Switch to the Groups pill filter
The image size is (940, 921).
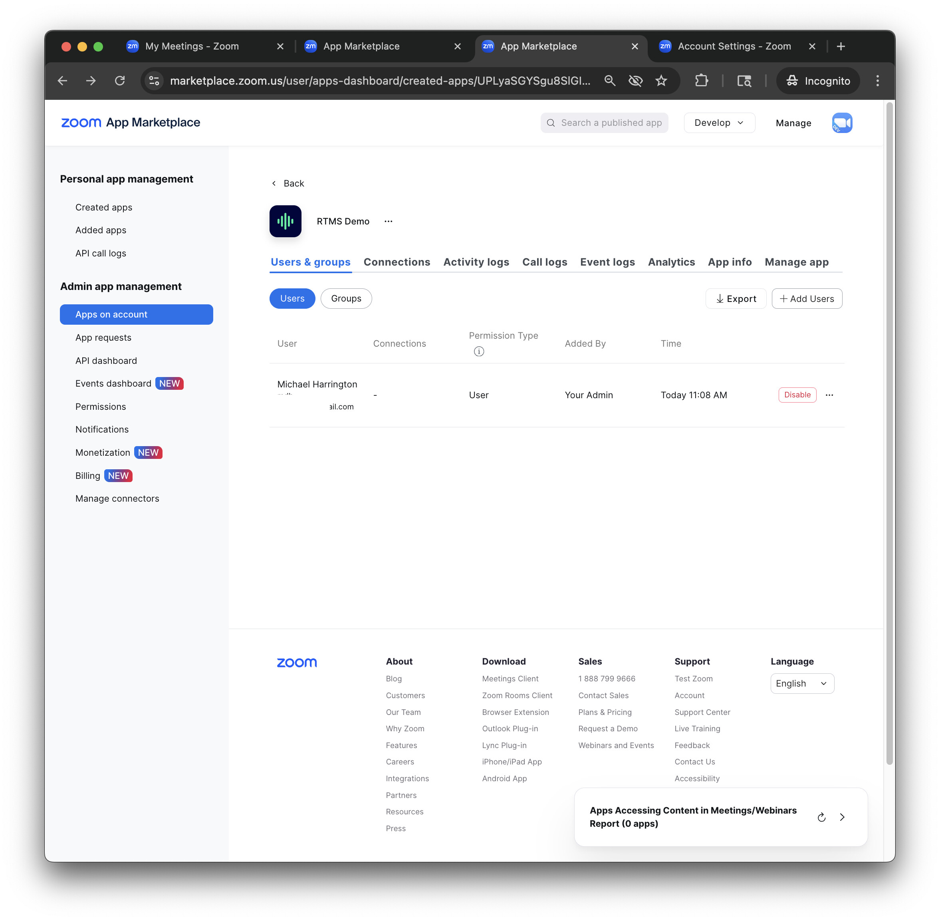pos(346,298)
